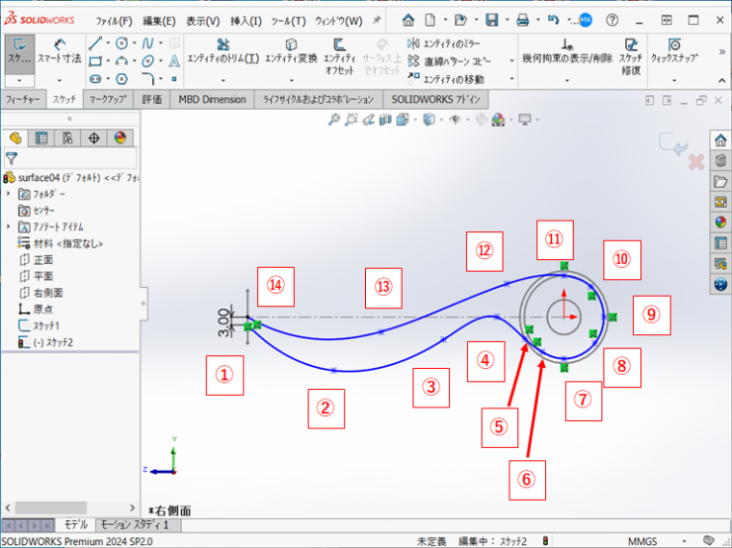Expand the アノテート アイテム tree node
Screen dimensions: 732x548
(9, 227)
